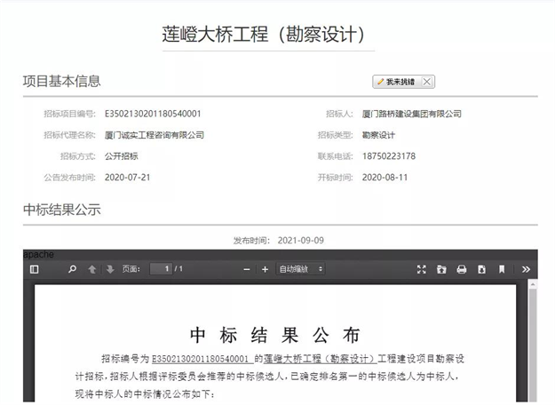The width and height of the screenshot is (555, 405).
Task: Select announcement date 2020-07-21
Action: click(127, 178)
